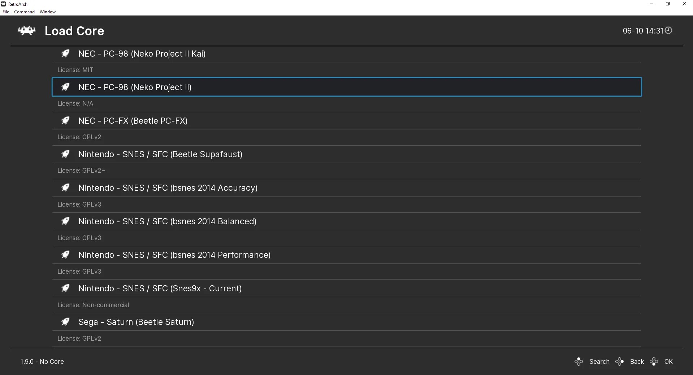Click the 'License: MIT' sublabel
The width and height of the screenshot is (693, 375).
[x=75, y=70]
